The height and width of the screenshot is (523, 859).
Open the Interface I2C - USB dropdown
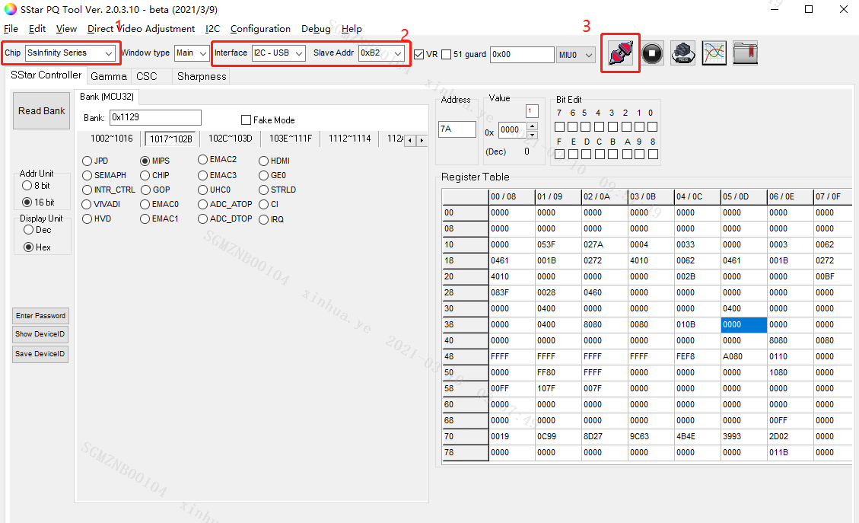[298, 53]
